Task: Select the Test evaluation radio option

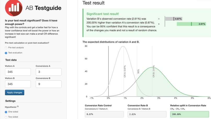Action: (6, 53)
